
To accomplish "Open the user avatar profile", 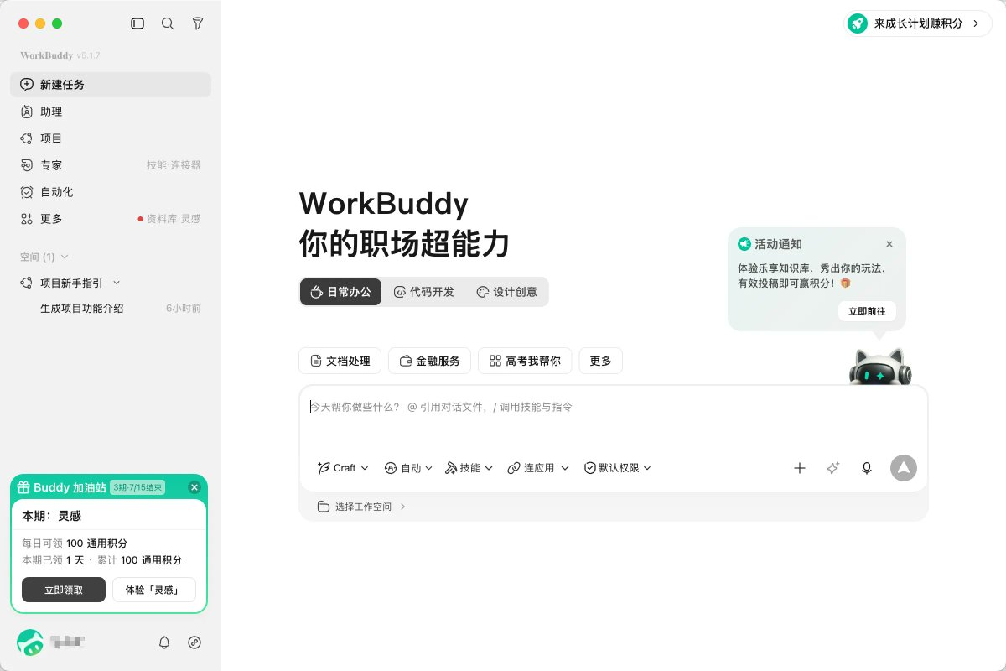I will (30, 642).
